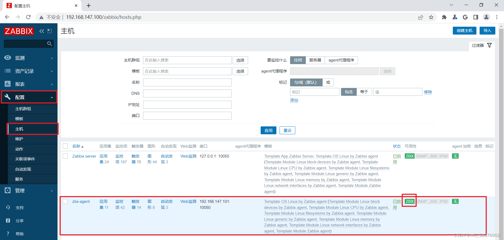The height and width of the screenshot is (240, 504).
Task: Click the filter funnel icon
Action: click(489, 45)
